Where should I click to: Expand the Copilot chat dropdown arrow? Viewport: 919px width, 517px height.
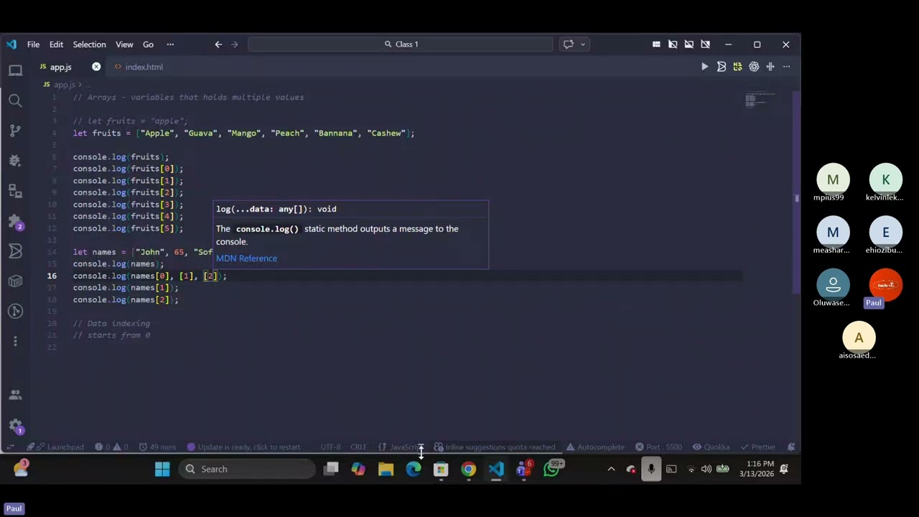coord(582,45)
